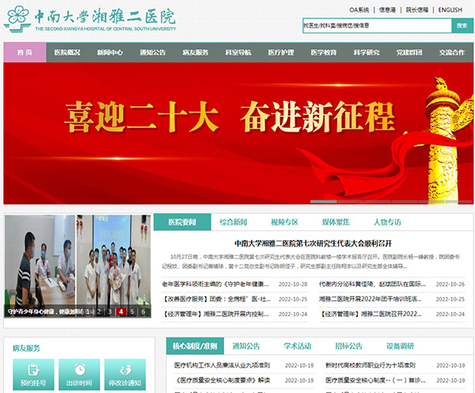Go to 首页 in the navigation bar
The width and height of the screenshot is (475, 393).
tap(25, 52)
